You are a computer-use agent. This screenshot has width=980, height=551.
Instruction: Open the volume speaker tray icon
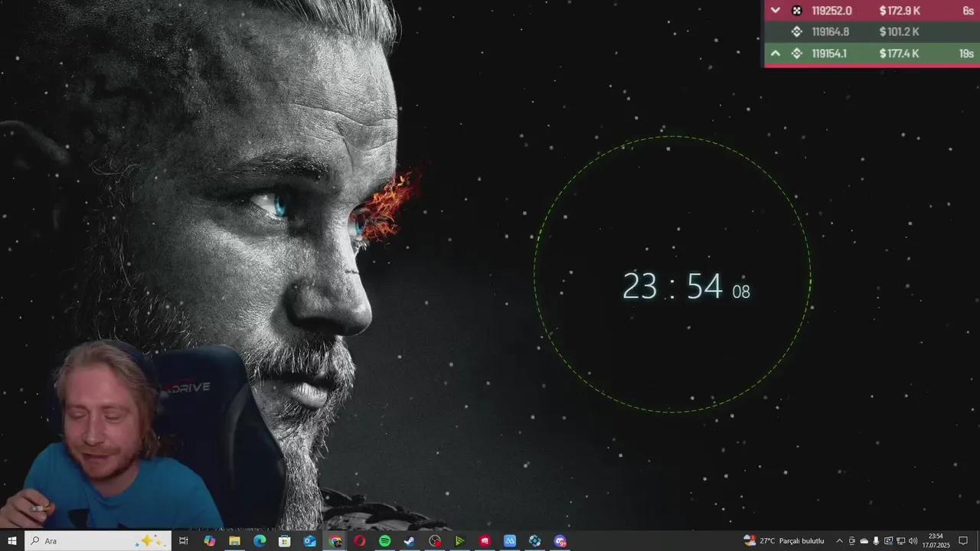[913, 541]
